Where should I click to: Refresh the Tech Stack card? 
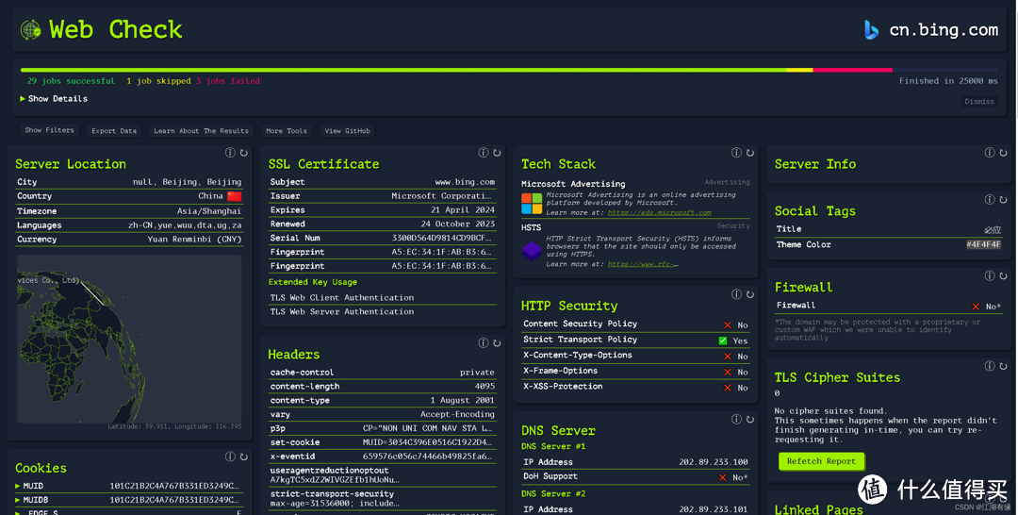click(x=750, y=153)
